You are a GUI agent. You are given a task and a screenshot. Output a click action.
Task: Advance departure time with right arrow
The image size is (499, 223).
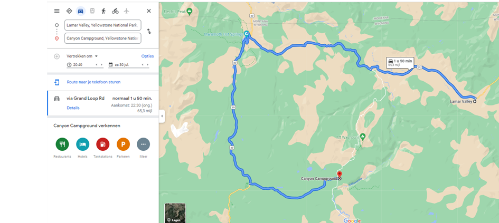click(x=102, y=65)
